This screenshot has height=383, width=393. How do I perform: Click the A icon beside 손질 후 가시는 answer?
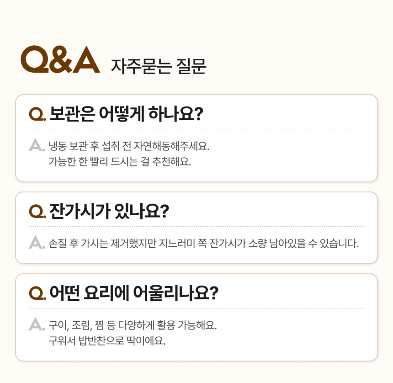[35, 242]
